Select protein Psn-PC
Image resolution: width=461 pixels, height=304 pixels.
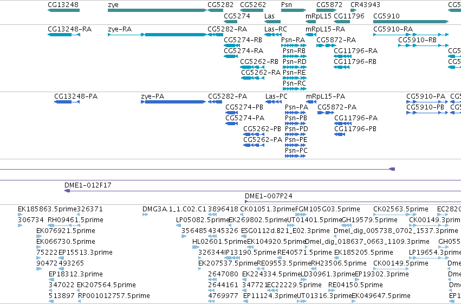(x=296, y=150)
